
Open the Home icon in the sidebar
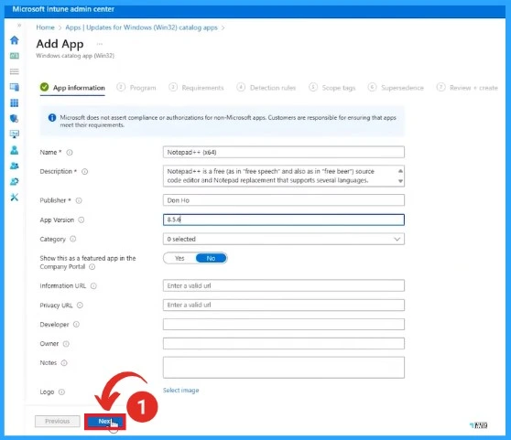[15, 40]
